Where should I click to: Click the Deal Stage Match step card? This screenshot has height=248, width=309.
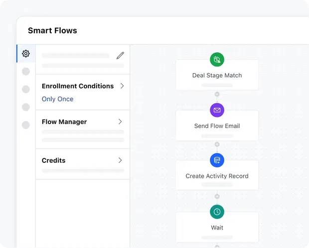pyautogui.click(x=217, y=76)
